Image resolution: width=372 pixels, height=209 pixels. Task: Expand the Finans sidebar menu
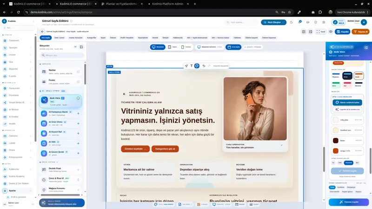[18, 150]
